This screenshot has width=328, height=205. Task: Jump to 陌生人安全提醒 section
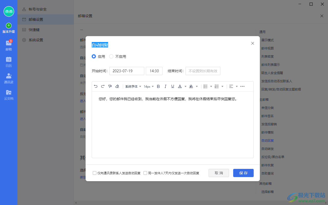coord(272,73)
